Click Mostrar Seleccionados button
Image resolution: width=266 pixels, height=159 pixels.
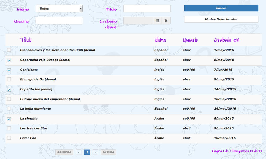coord(221,19)
